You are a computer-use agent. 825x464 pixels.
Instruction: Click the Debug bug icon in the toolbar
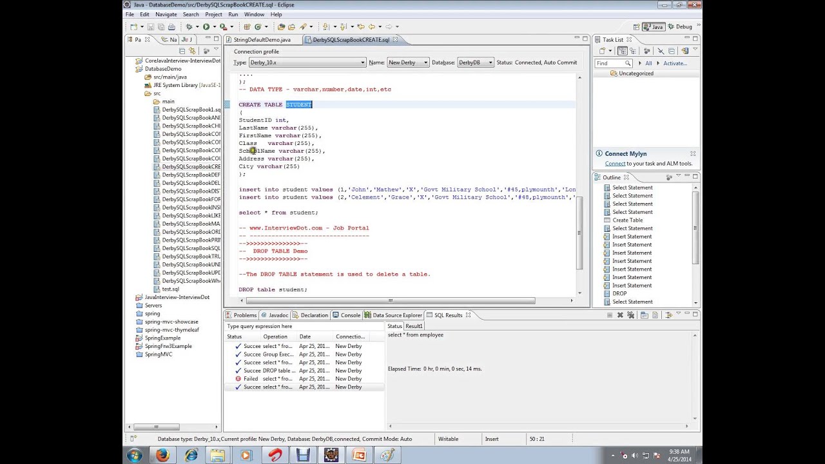(x=189, y=27)
